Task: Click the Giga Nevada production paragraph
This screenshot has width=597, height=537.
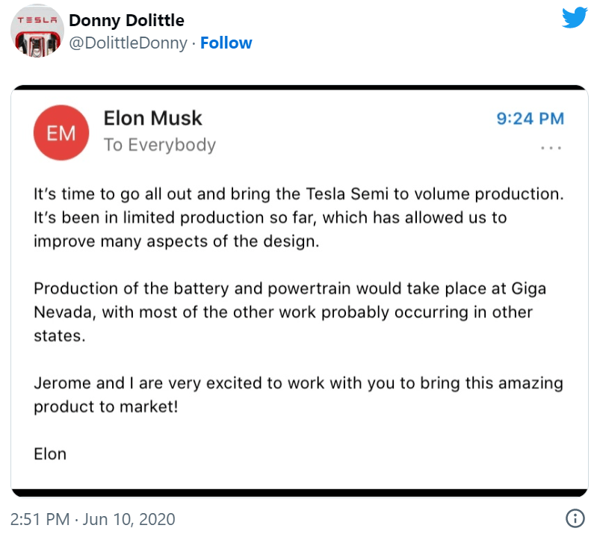Action: point(290,312)
